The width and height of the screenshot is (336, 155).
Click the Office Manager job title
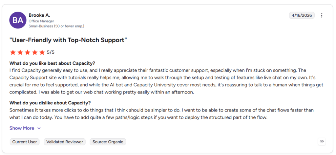coord(41,21)
